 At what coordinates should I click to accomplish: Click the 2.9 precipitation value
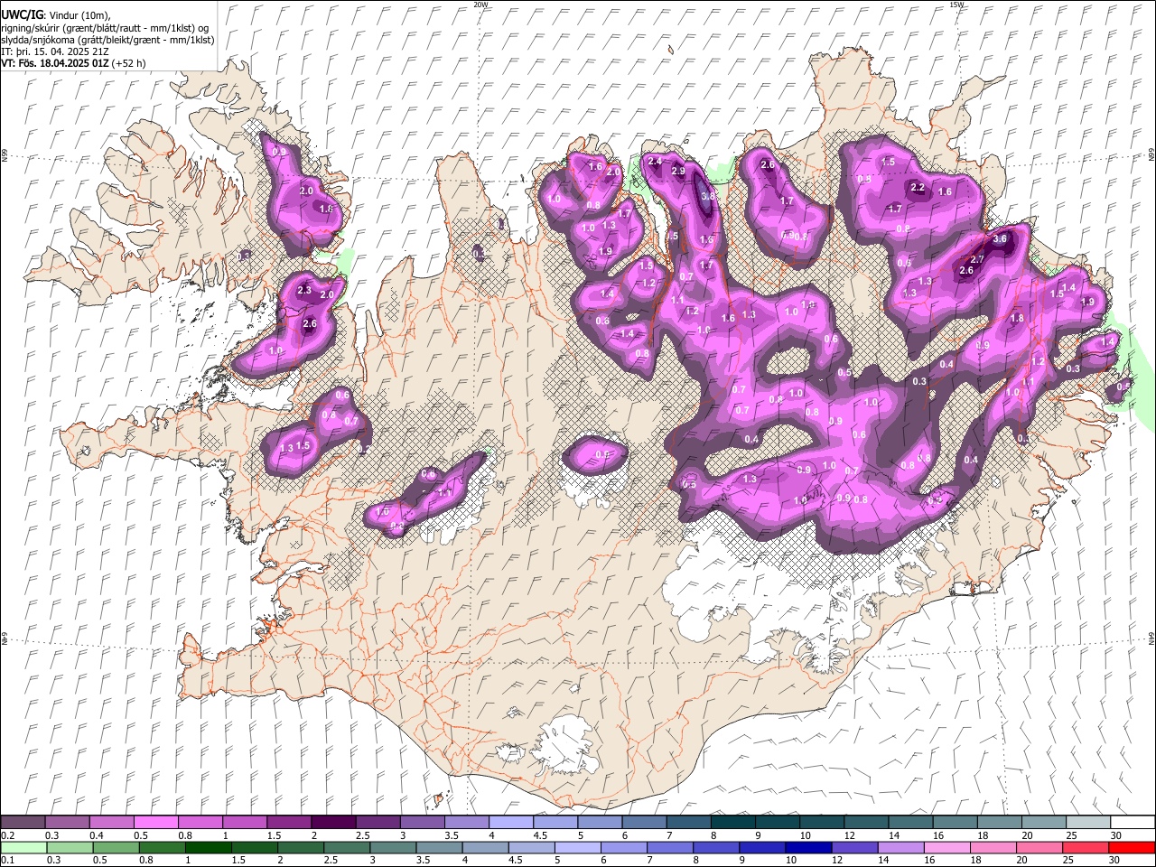click(x=678, y=171)
